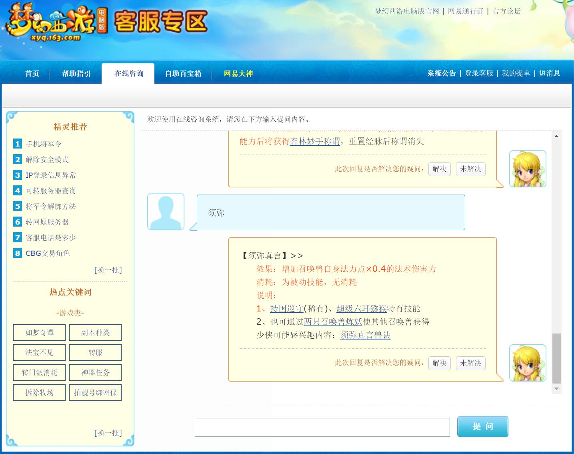The height and width of the screenshot is (454, 574).
Task: Open sidebar item 5 将军令解绑方法
Action: [x=50, y=206]
